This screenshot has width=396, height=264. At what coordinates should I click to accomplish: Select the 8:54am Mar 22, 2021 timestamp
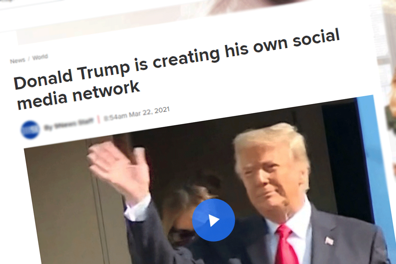(136, 114)
